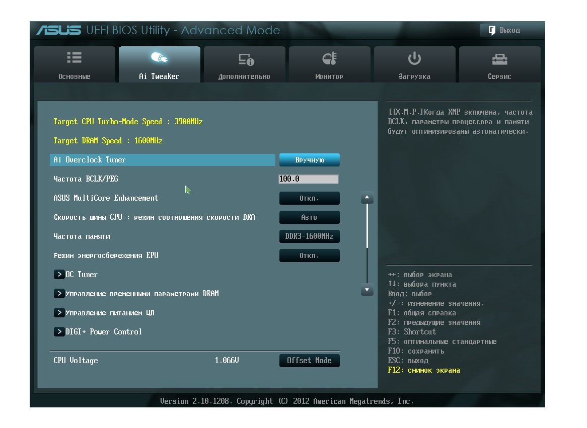Go to the Монитор tab

click(329, 64)
